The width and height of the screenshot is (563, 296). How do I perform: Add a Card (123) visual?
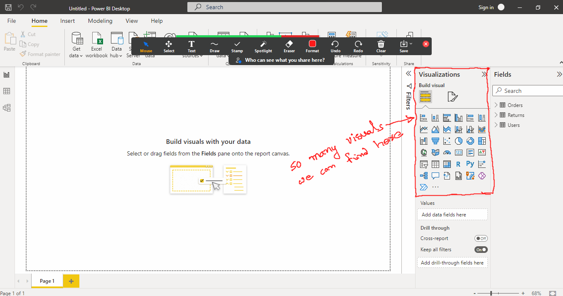pyautogui.click(x=458, y=153)
